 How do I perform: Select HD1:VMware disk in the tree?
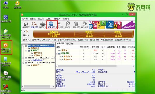pyautogui.click(x=41, y=58)
